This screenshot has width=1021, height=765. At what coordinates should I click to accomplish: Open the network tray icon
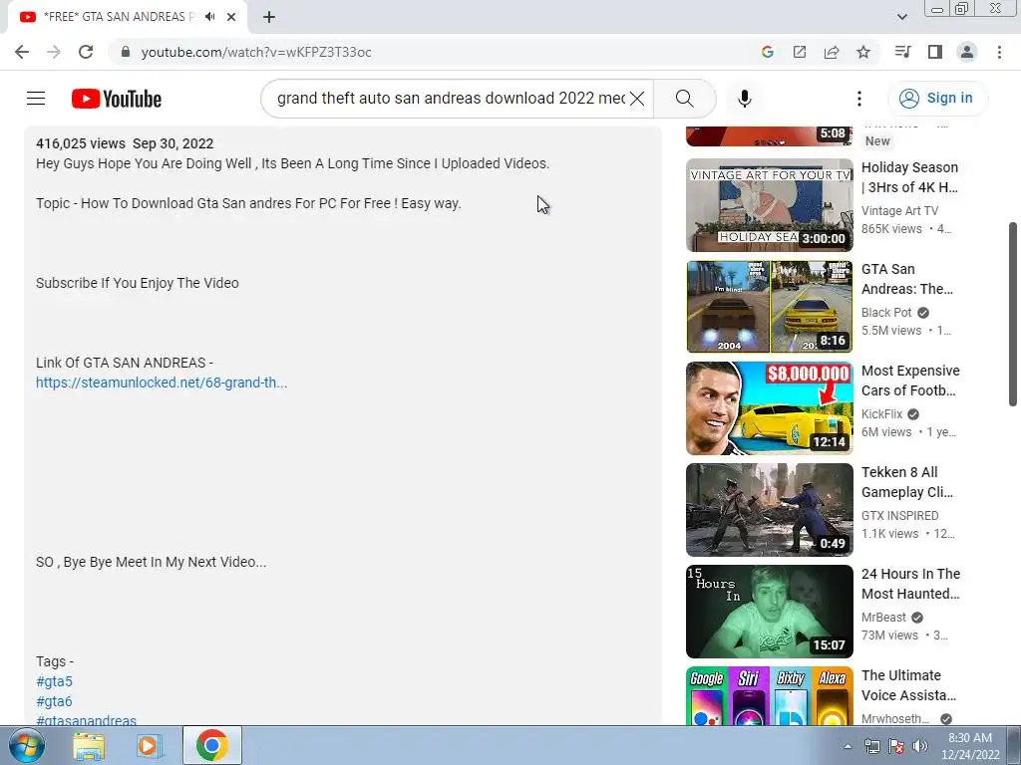871,746
